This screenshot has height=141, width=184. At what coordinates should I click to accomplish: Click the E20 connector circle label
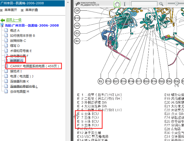[146, 81]
